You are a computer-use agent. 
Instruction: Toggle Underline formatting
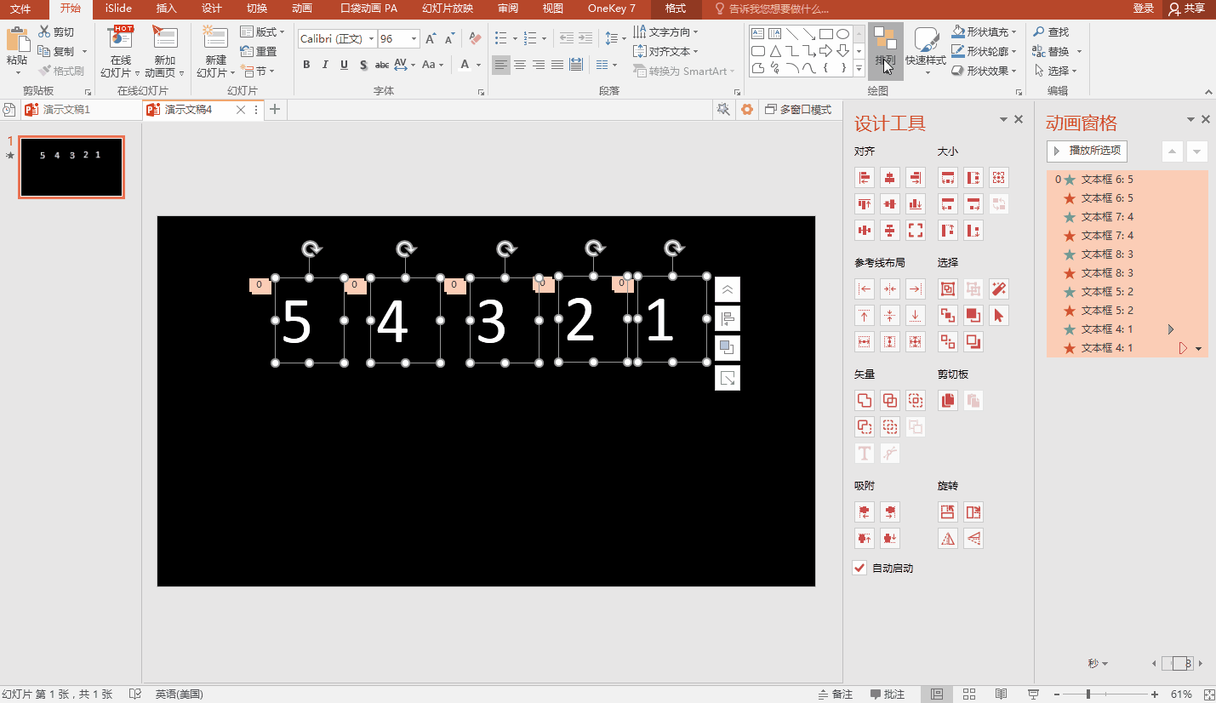click(x=344, y=65)
